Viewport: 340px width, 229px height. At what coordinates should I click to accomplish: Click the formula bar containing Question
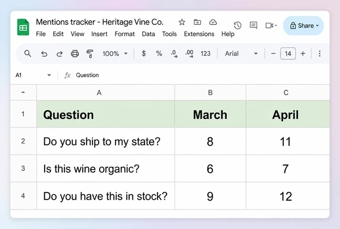202,75
